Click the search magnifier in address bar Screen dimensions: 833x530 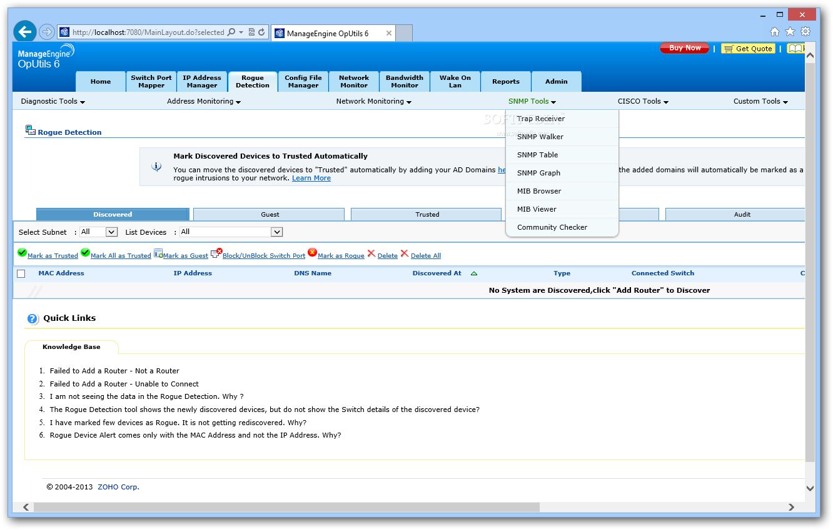[231, 32]
